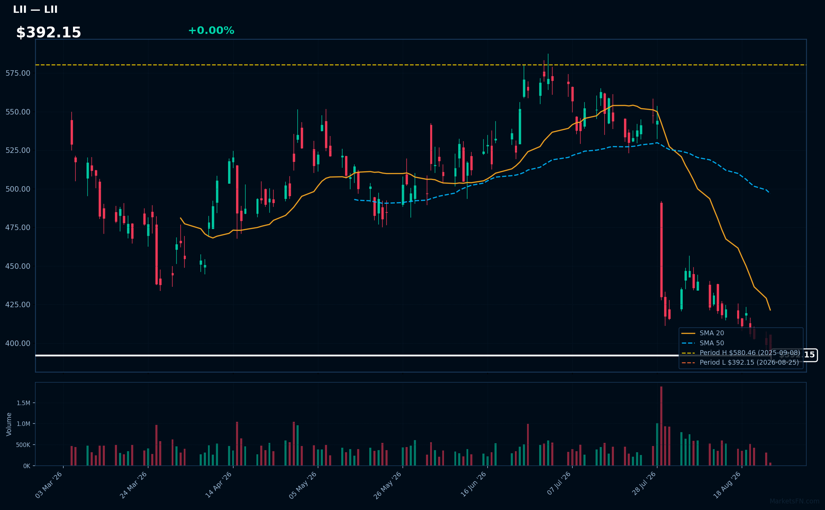This screenshot has width=825, height=510.
Task: Click the 525.00 price axis label
Action: [x=18, y=150]
